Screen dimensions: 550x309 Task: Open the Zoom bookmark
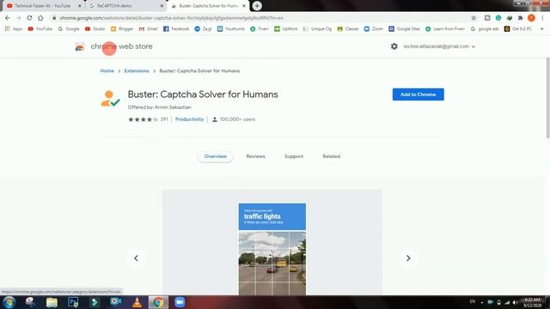tap(374, 28)
